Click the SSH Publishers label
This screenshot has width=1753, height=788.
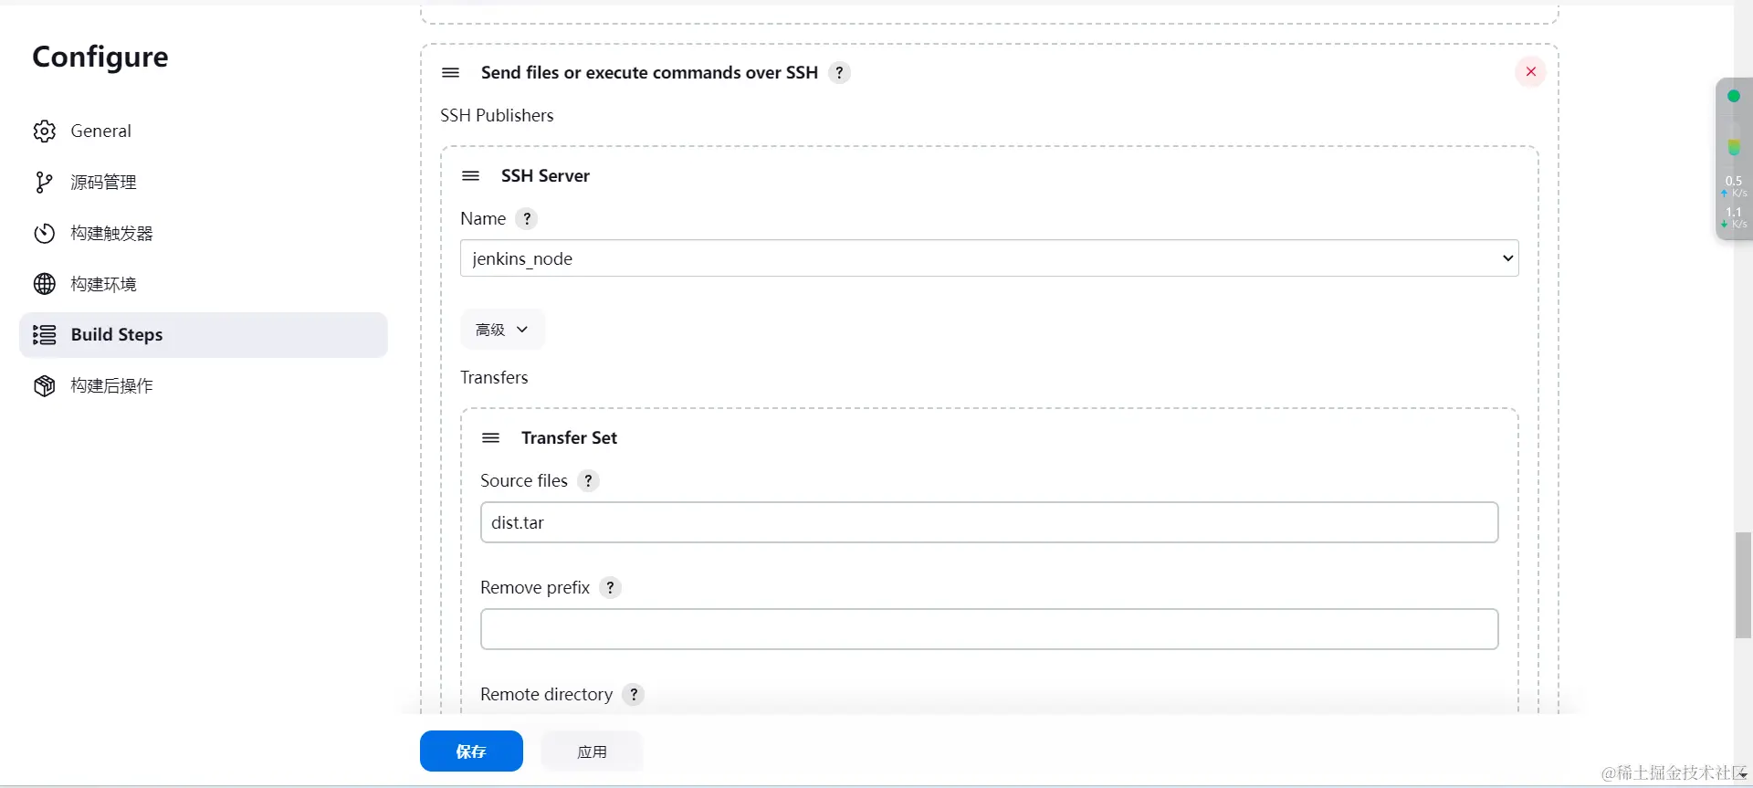pos(497,116)
